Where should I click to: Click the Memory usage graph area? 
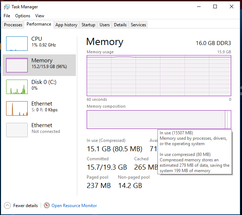pos(159,76)
